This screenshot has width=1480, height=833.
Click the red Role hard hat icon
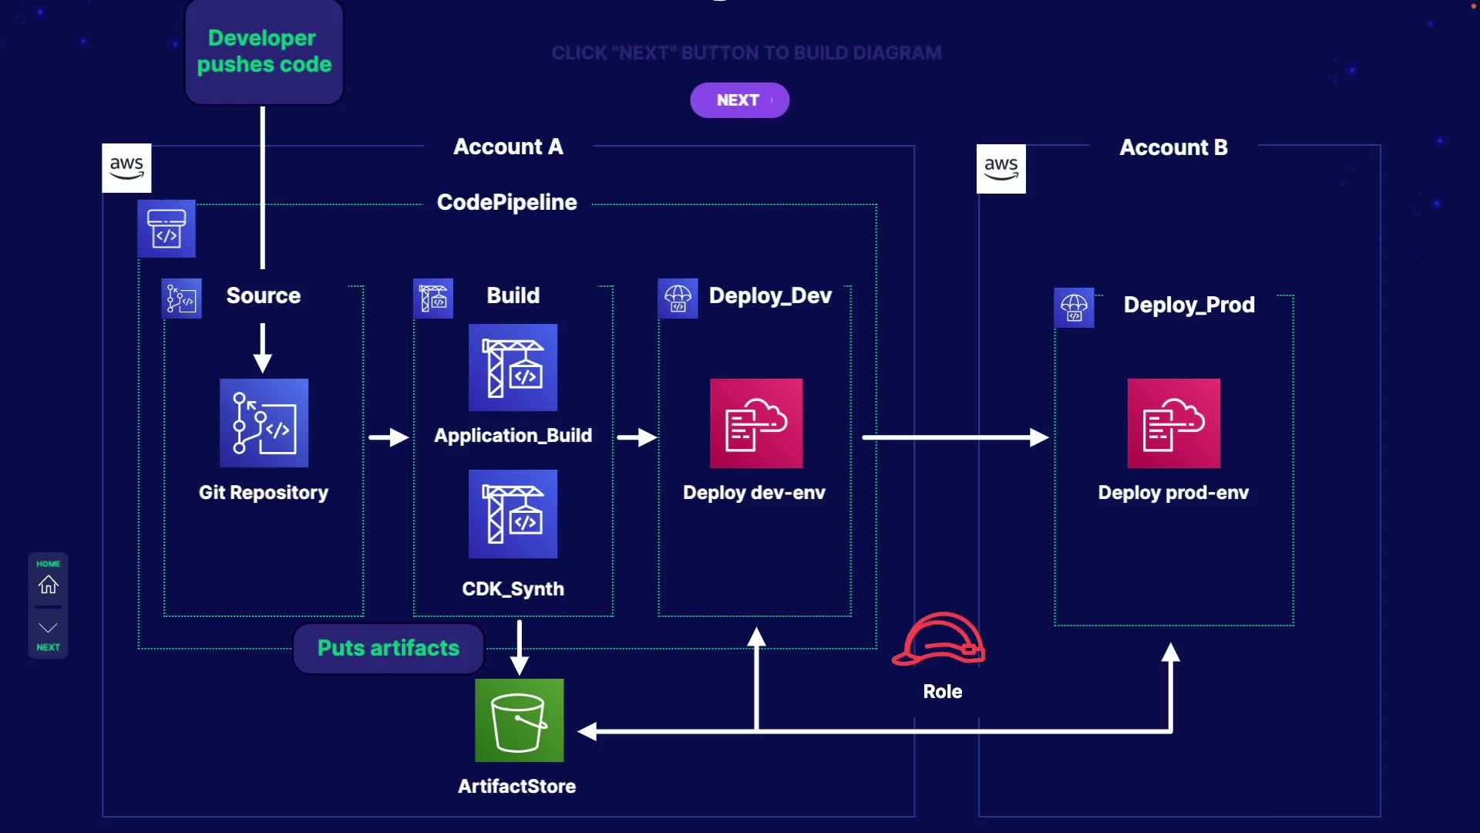point(939,639)
